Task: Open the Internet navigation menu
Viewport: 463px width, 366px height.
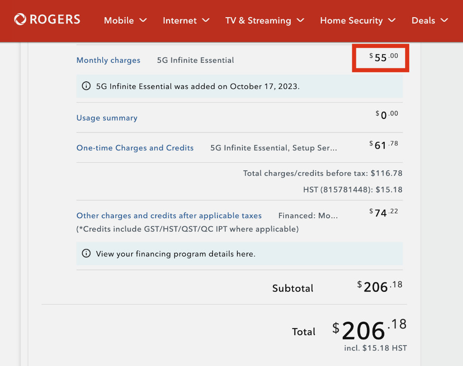Action: 180,20
